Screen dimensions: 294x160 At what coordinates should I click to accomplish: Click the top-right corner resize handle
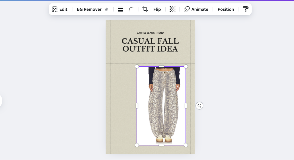(x=186, y=66)
